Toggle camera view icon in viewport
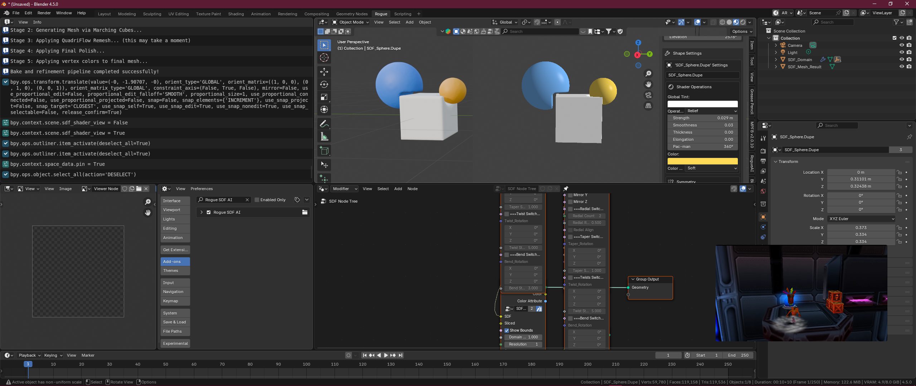Viewport: 916px width, 386px height. coord(648,95)
